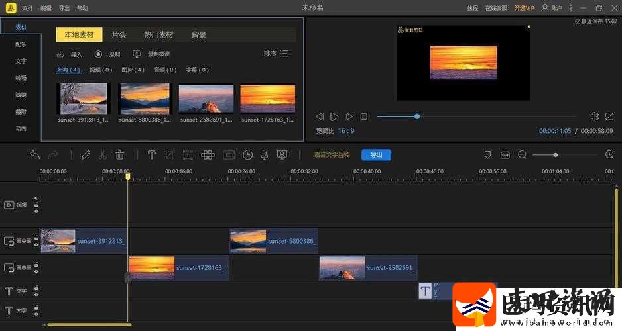
Task: Click the trash delete icon
Action: (120, 154)
